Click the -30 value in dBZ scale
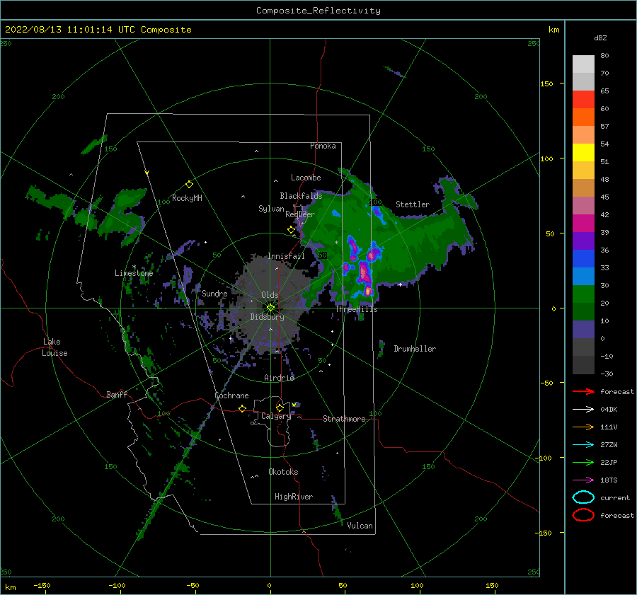637x595 pixels. (607, 374)
